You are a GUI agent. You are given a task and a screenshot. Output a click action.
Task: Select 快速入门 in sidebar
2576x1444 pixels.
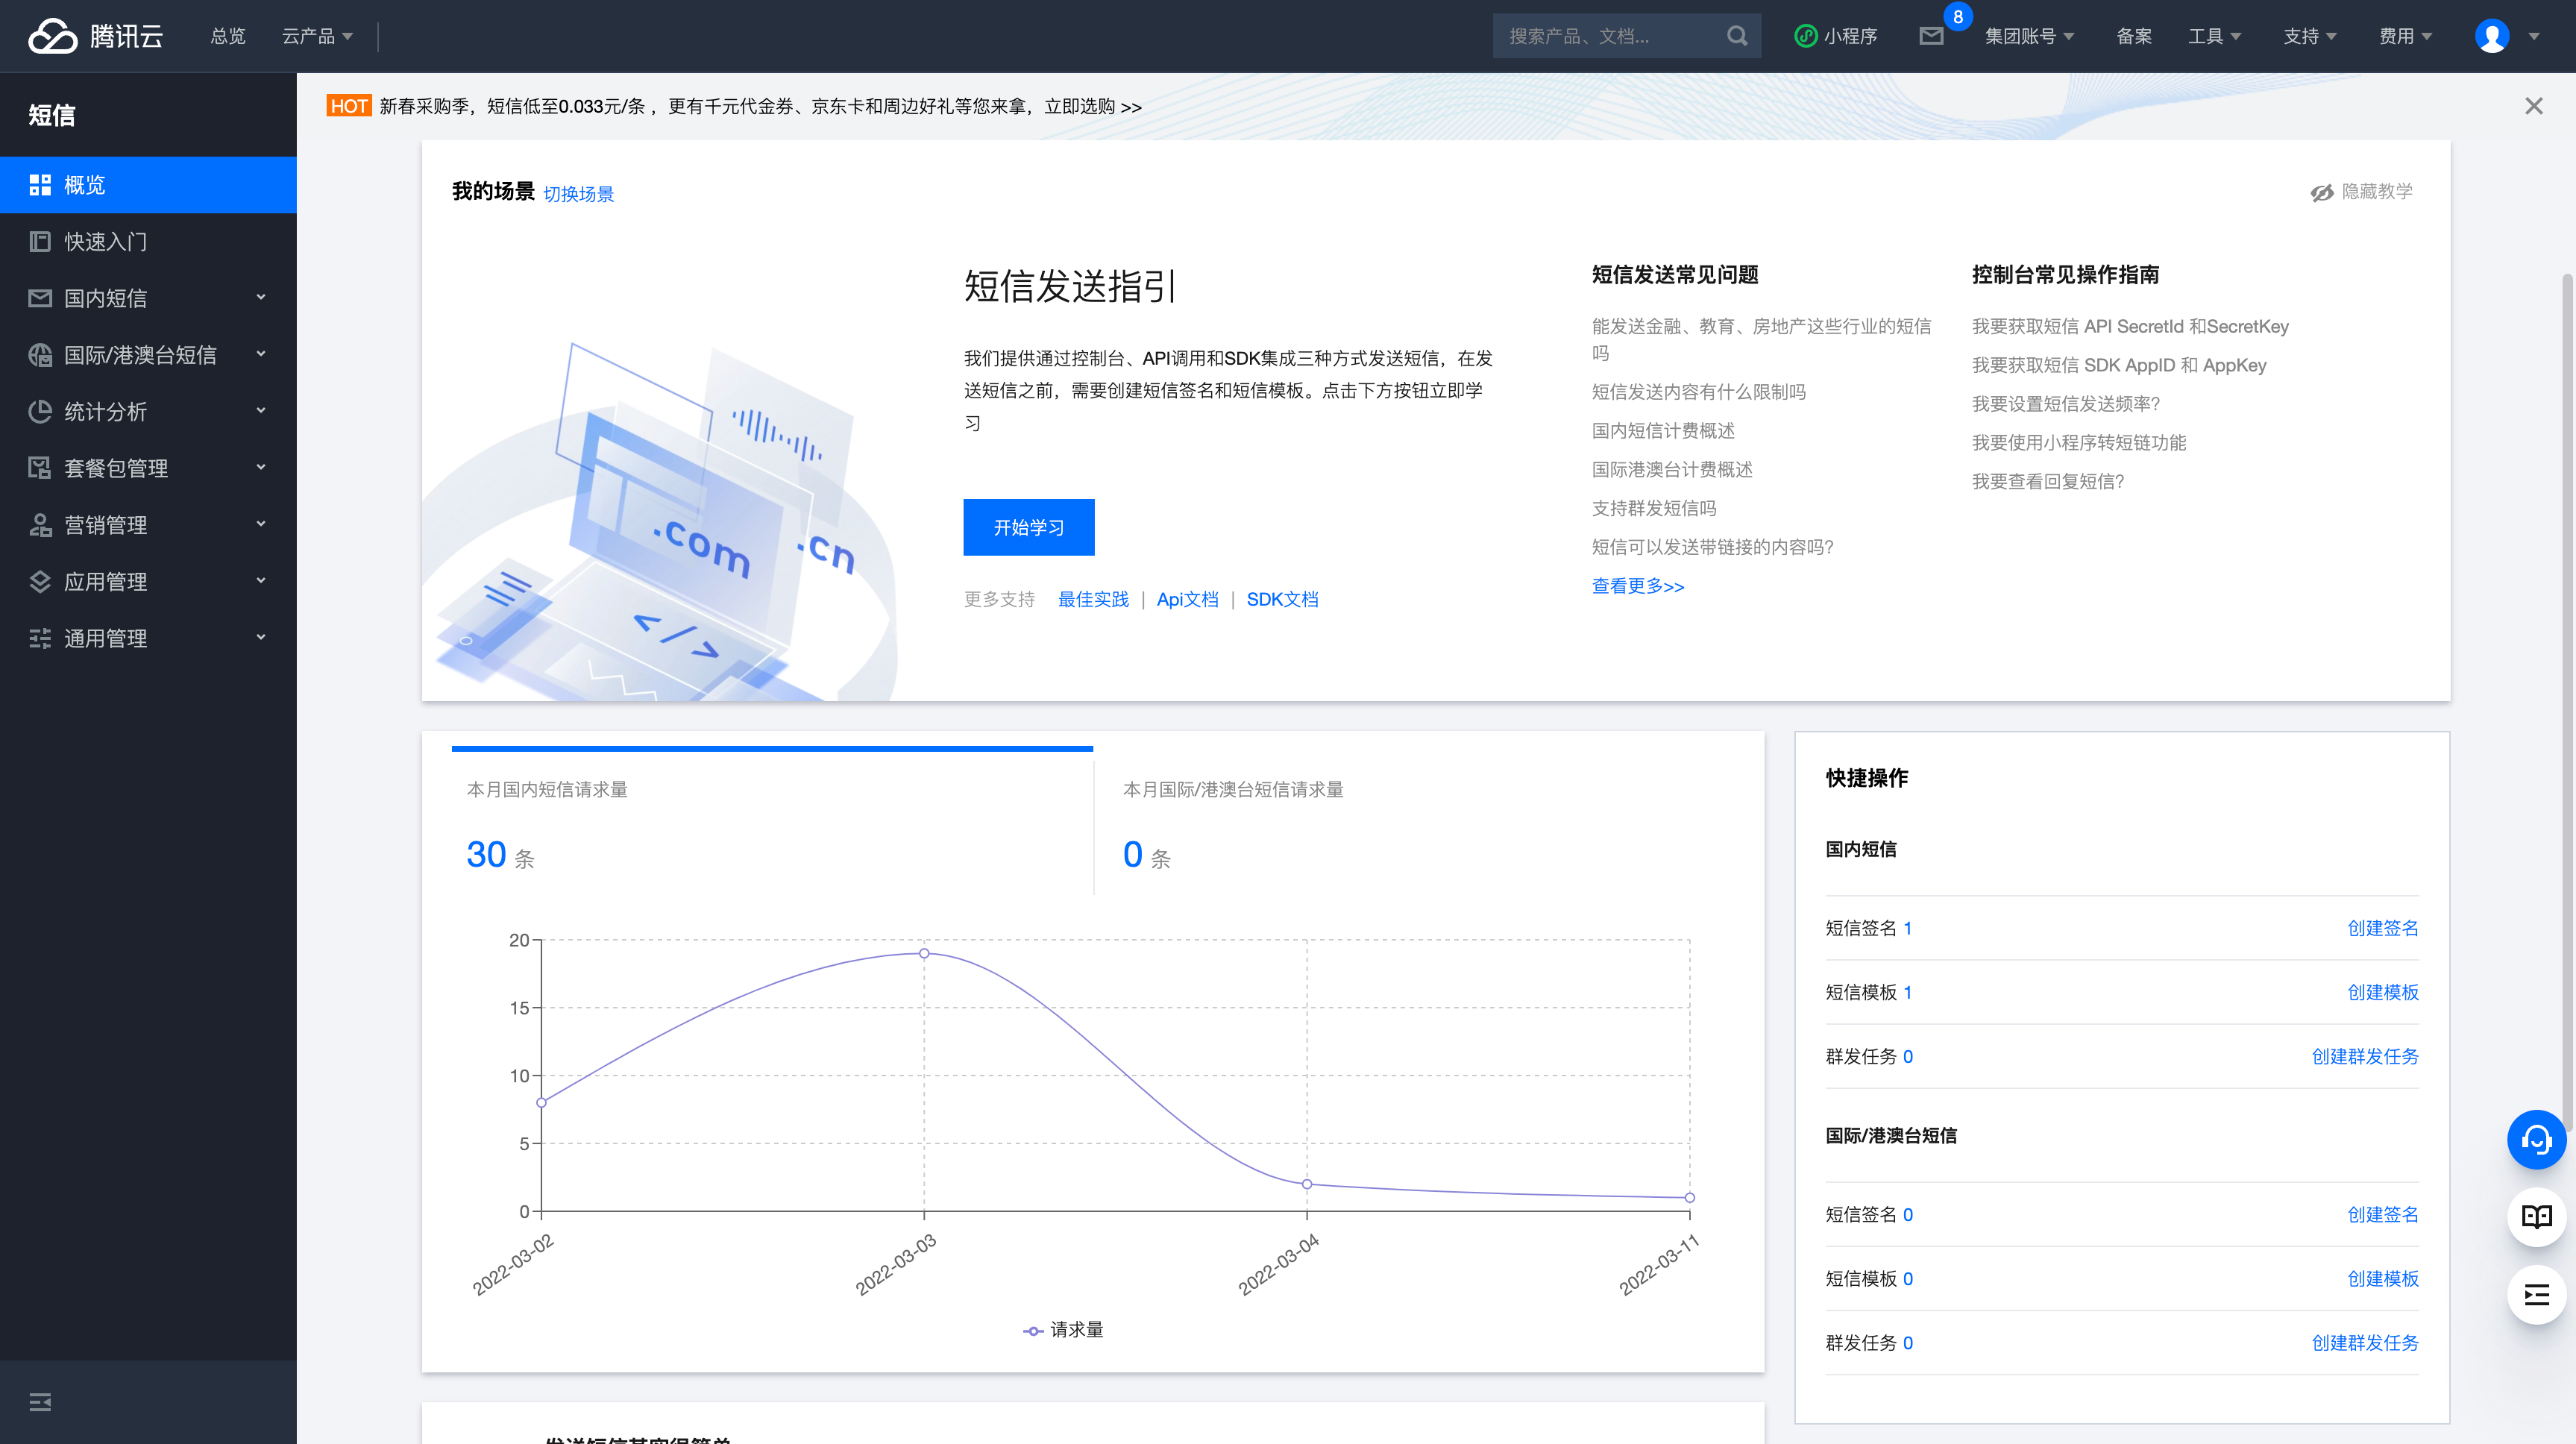point(106,241)
